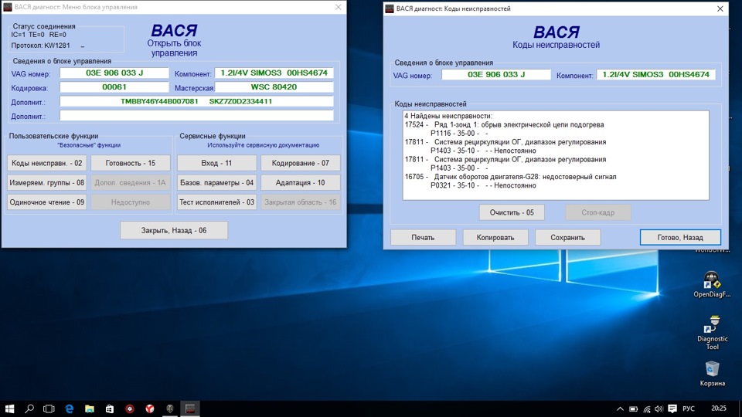742x417 pixels.
Task: Show hidden tray icons chevron
Action: 620,409
